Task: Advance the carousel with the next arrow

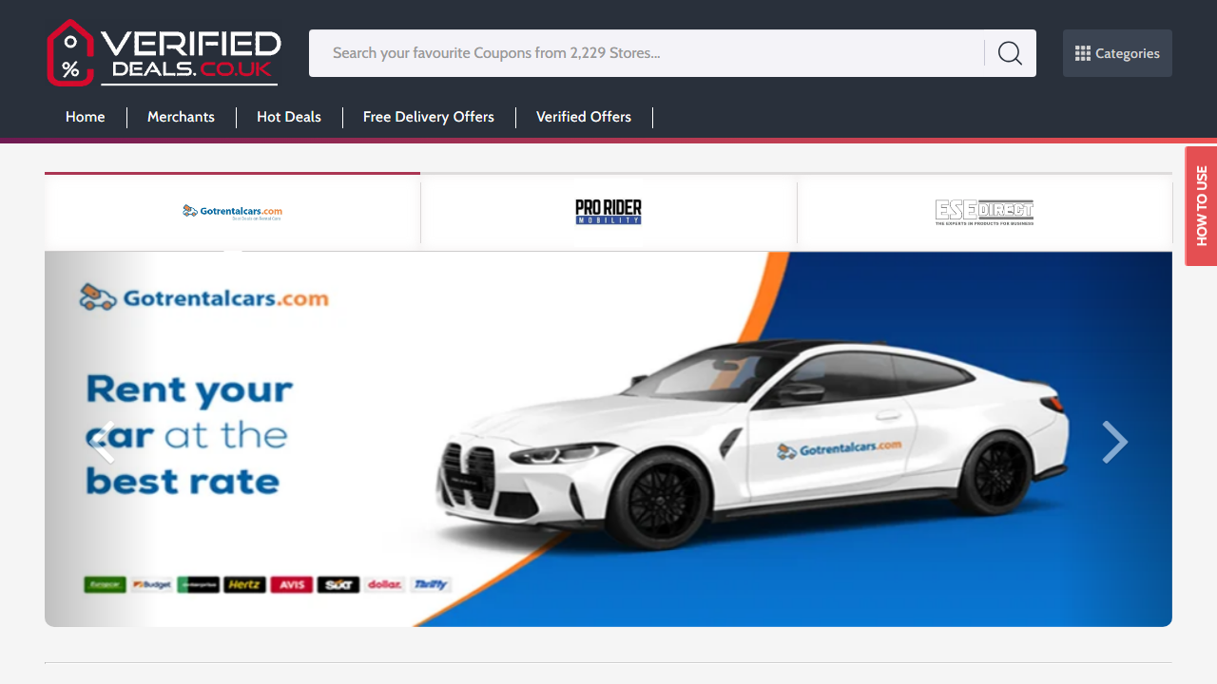Action: [x=1113, y=441]
